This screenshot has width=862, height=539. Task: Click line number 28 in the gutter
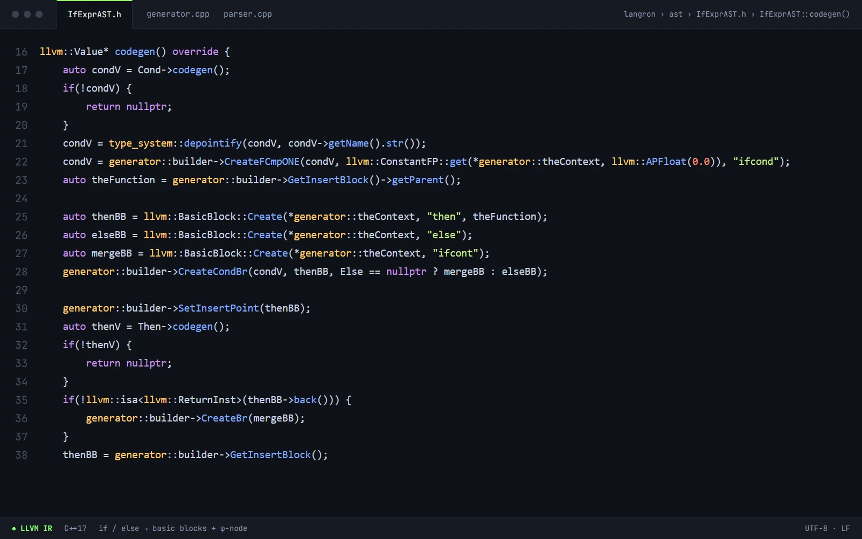pos(22,272)
